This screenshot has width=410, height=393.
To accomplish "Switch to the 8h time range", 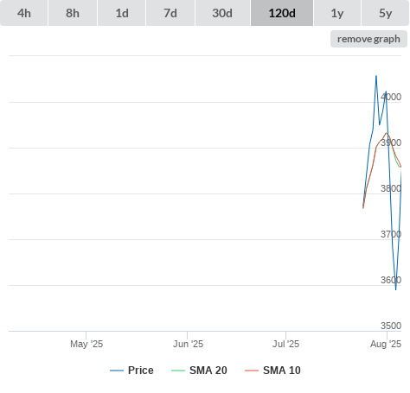I will click(73, 13).
